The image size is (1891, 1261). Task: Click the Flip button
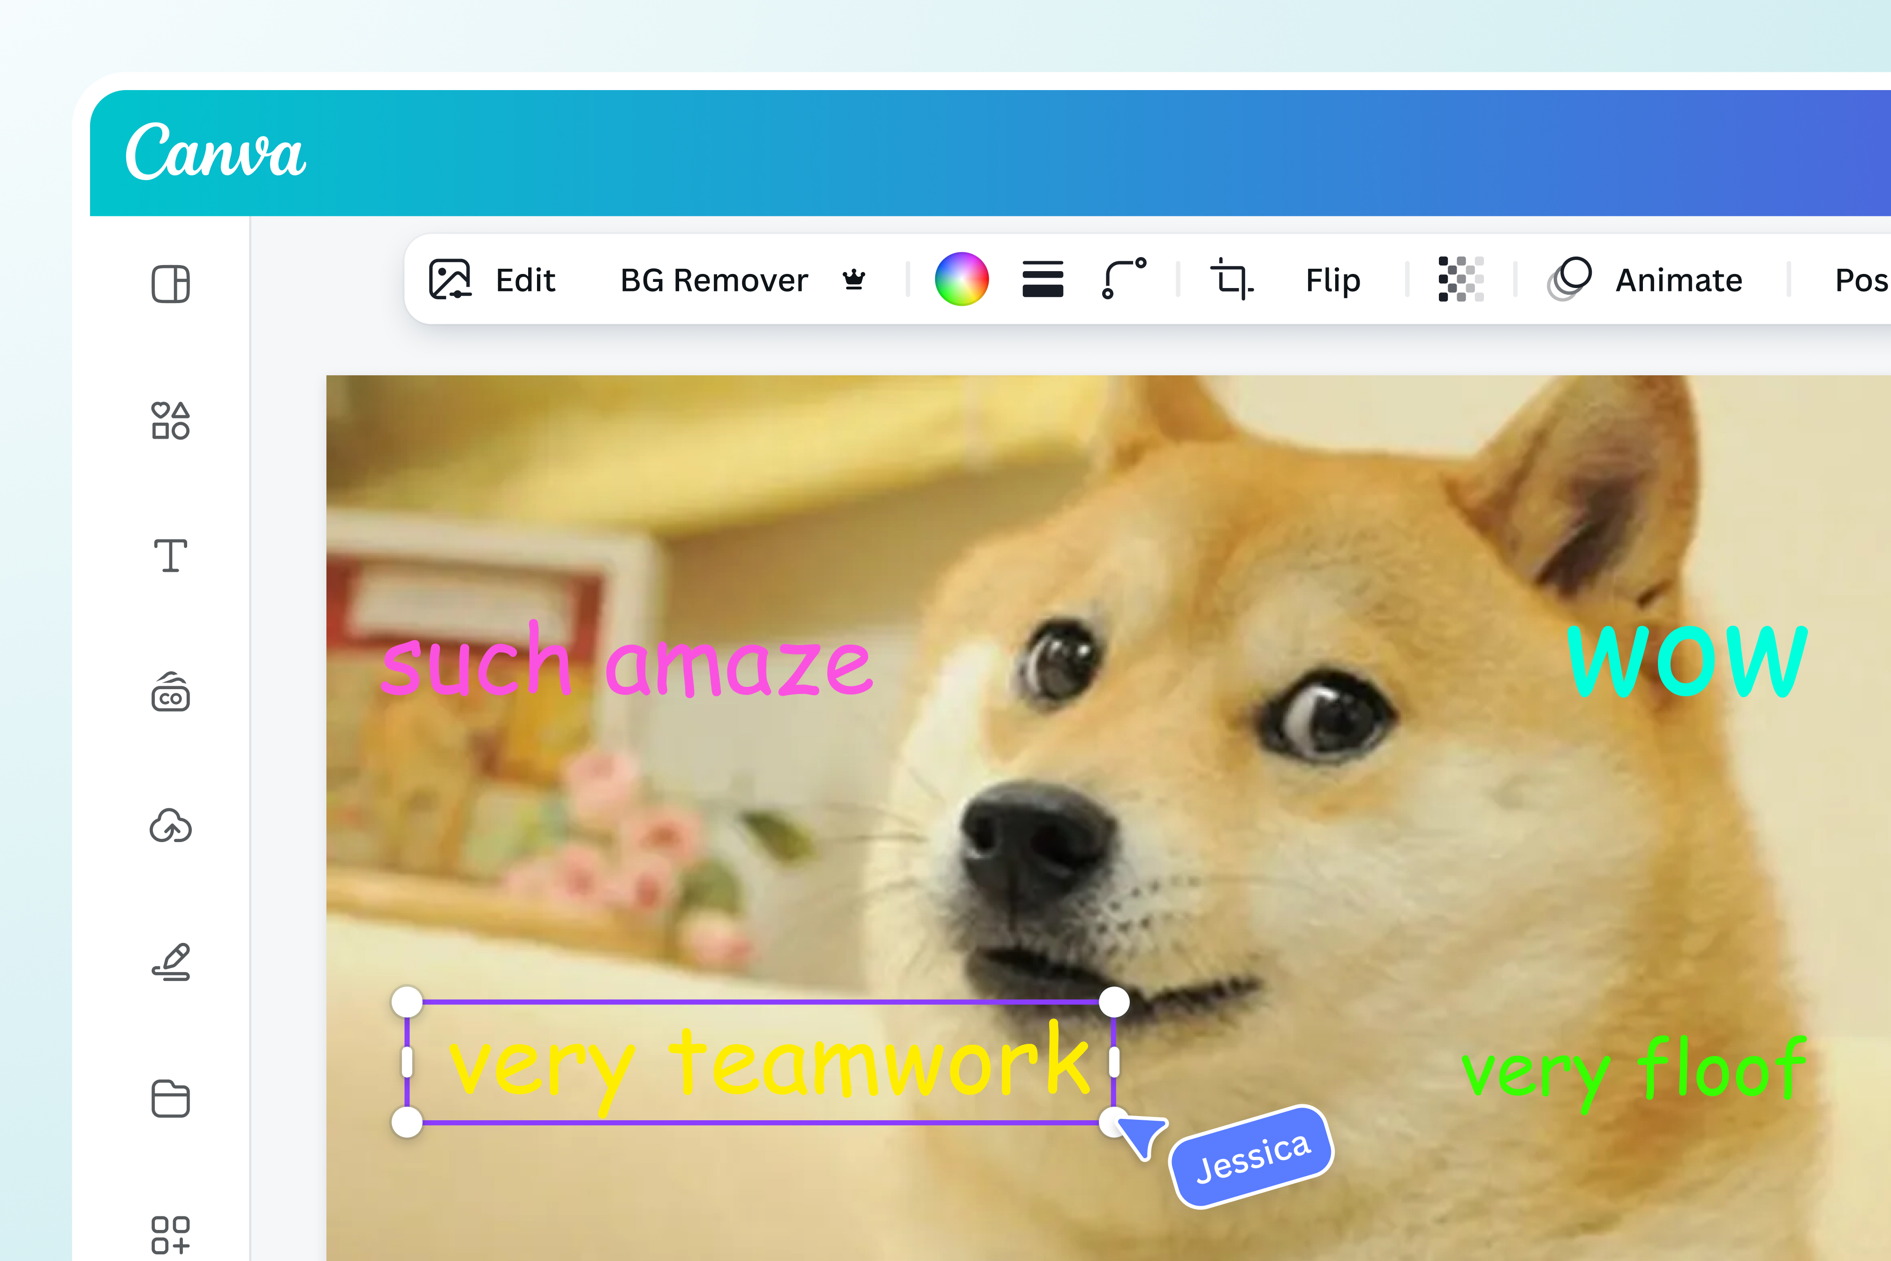pos(1333,280)
